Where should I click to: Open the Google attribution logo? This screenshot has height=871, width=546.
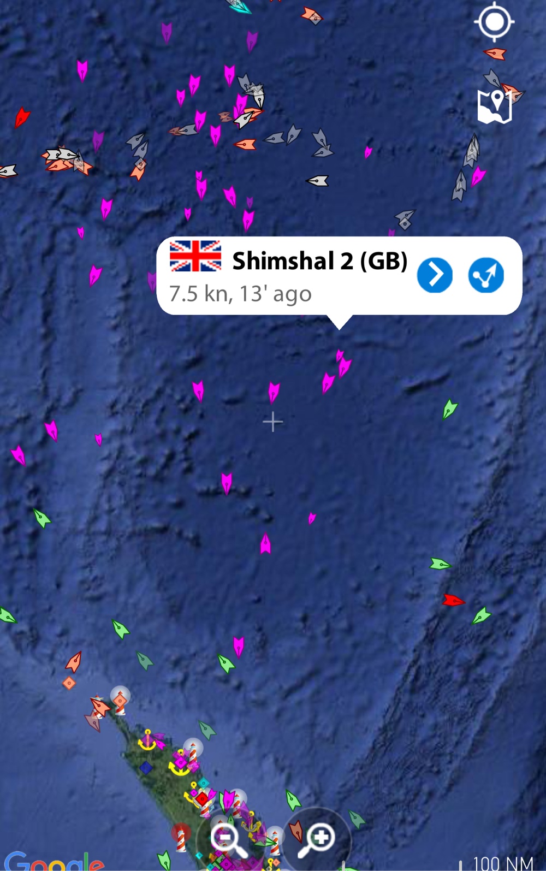[54, 861]
